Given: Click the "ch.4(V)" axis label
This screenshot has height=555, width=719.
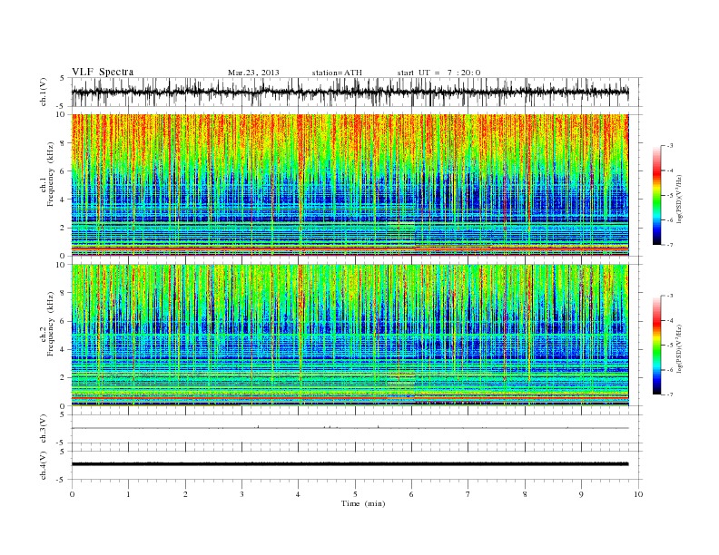Looking at the screenshot, I should click(x=43, y=465).
